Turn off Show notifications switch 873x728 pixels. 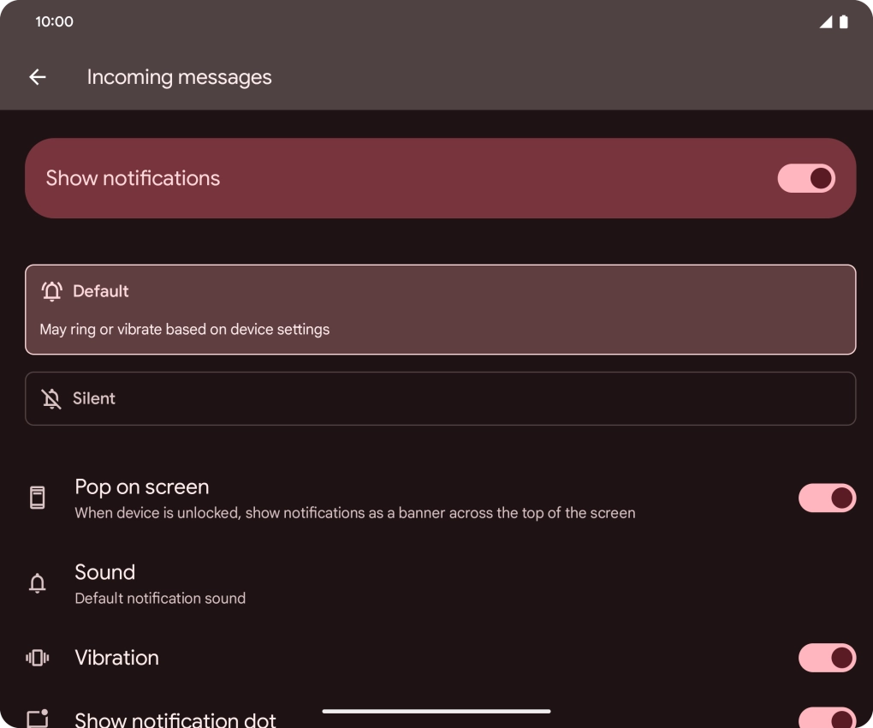tap(805, 178)
